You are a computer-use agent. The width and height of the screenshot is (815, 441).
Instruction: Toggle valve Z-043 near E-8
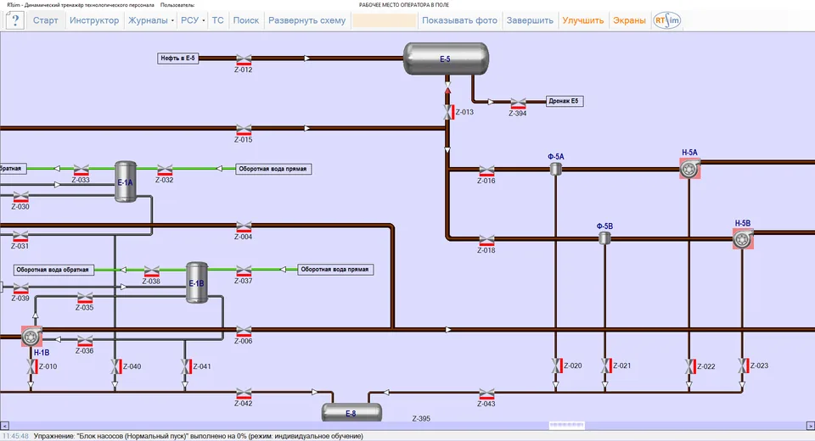tap(486, 394)
